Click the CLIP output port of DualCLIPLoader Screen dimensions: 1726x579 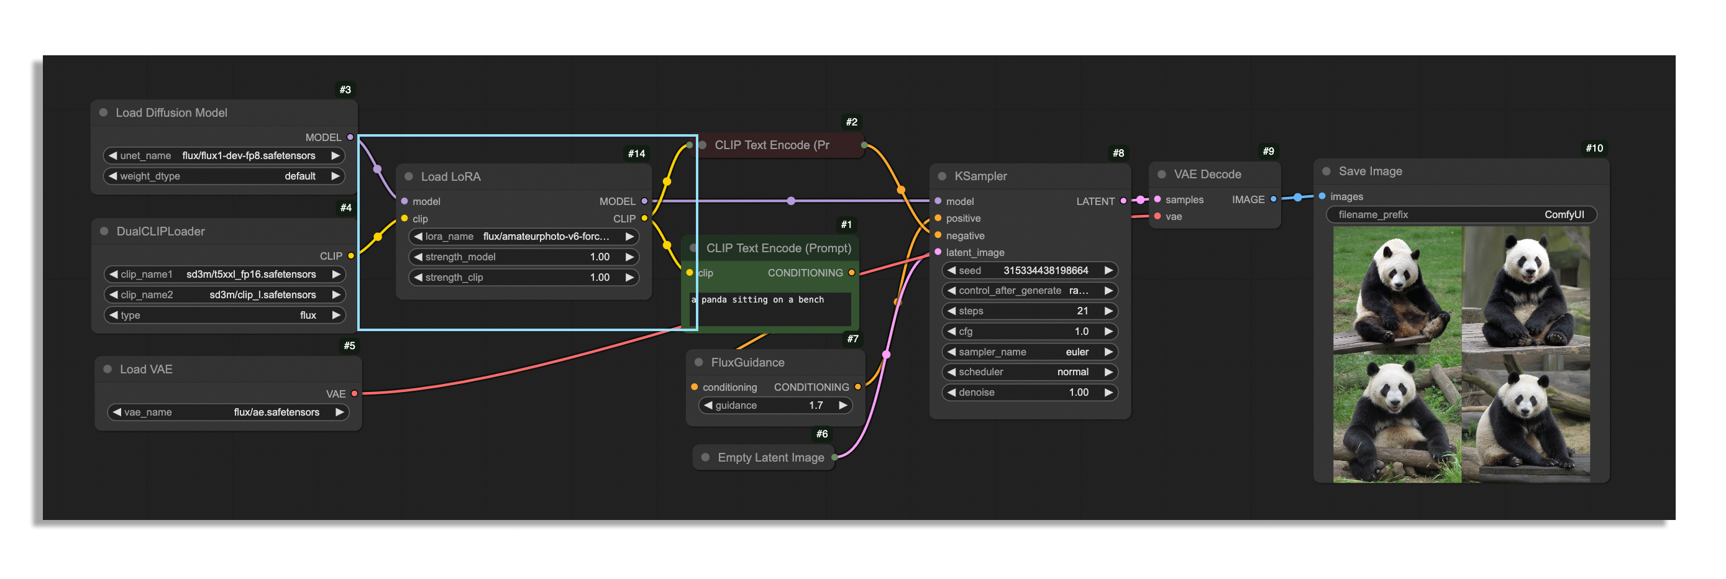tap(350, 255)
